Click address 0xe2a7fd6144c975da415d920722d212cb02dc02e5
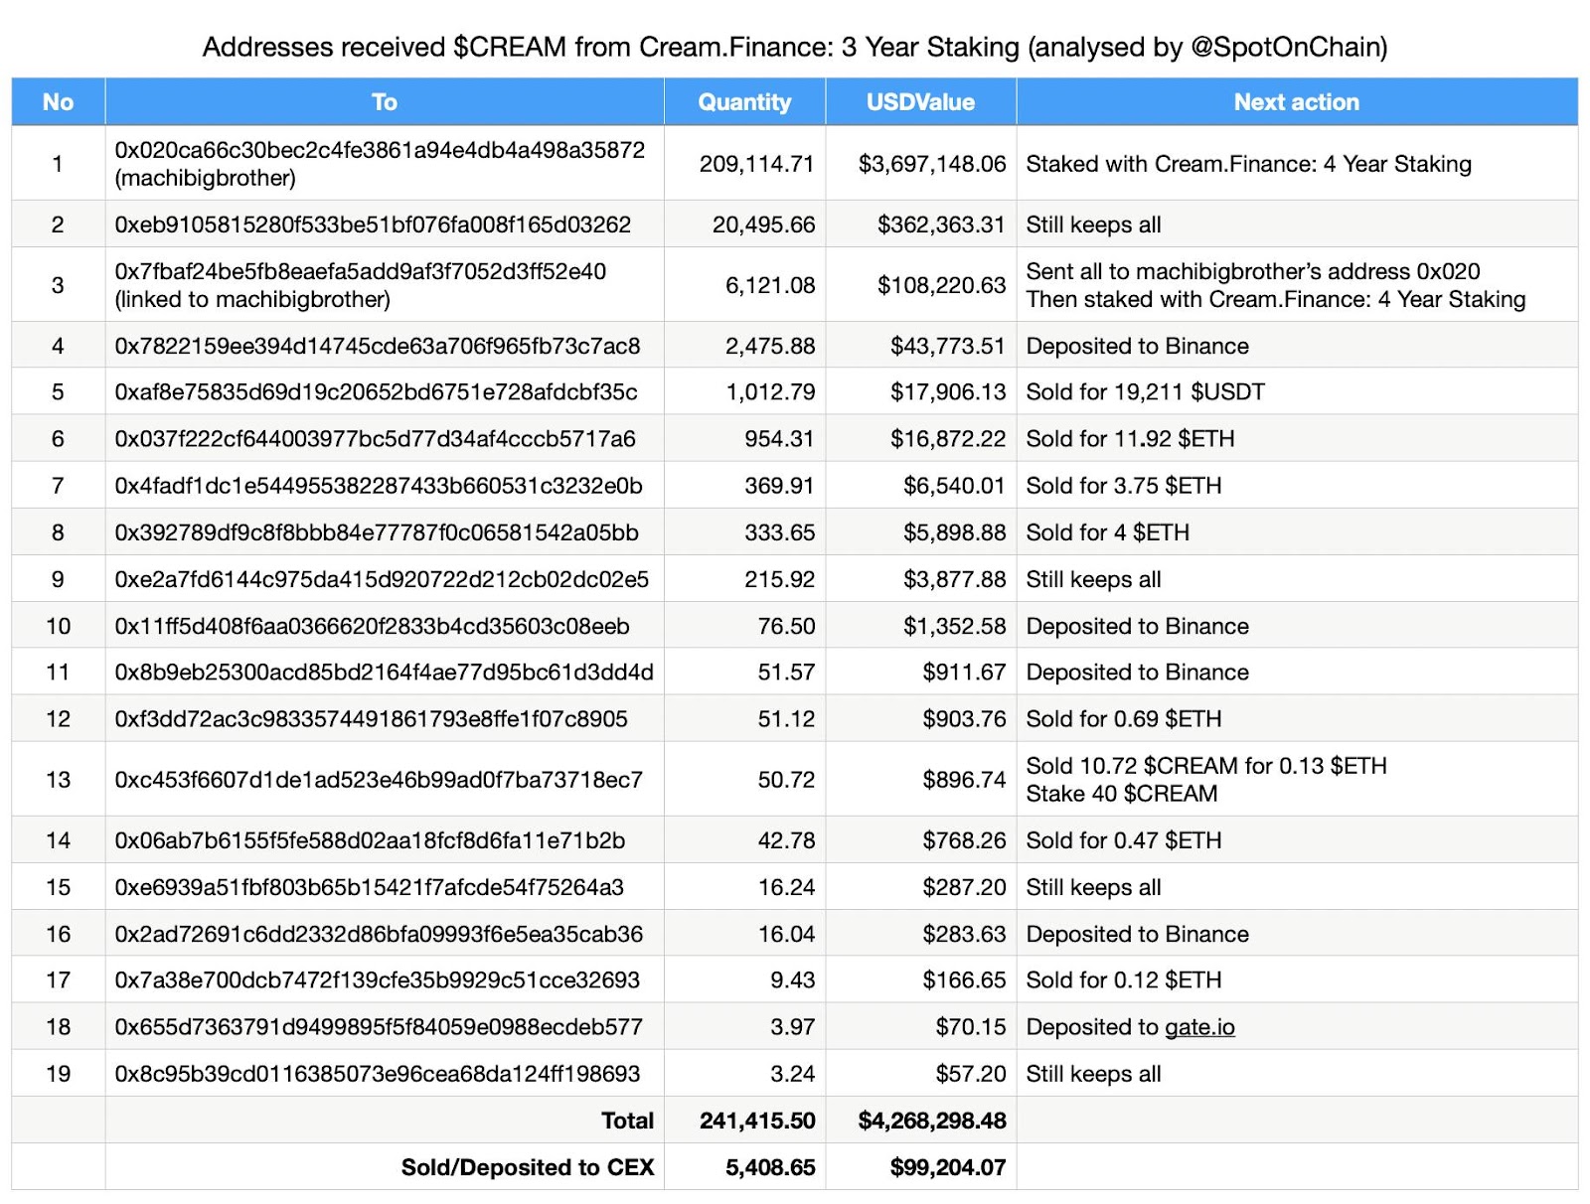This screenshot has height=1204, width=1590. tap(382, 579)
